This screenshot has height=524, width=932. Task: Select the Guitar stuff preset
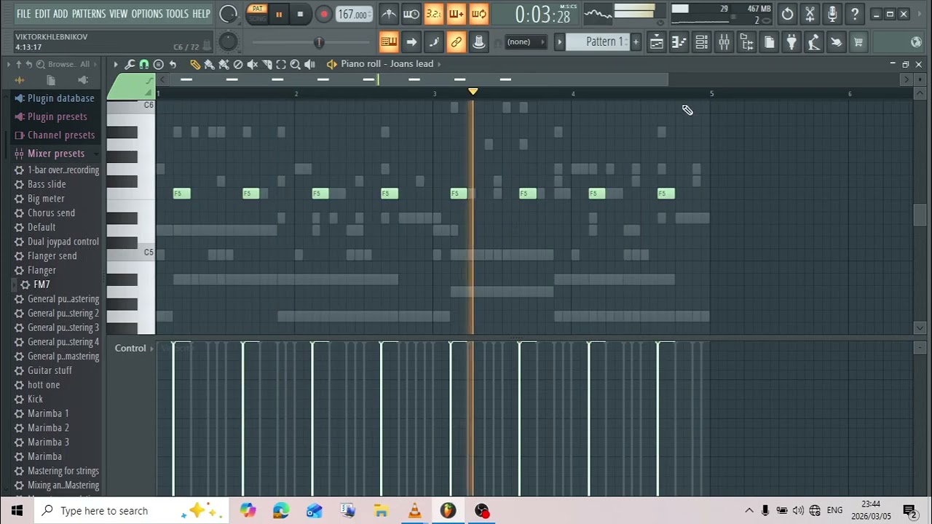[x=50, y=370]
